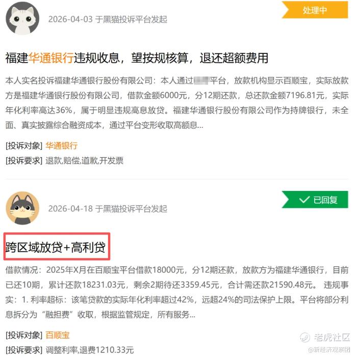This screenshot has width=357, height=358.
Task: Click the green 已回复 status badge
Action: click(315, 200)
